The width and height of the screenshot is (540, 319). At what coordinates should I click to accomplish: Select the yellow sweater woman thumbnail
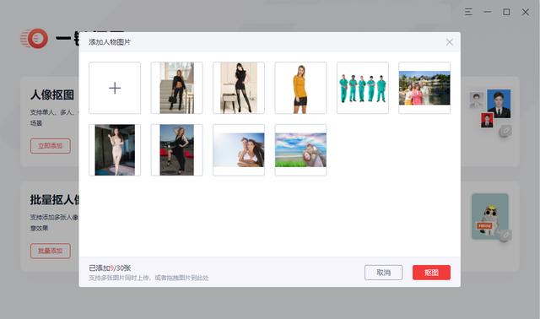click(x=300, y=88)
